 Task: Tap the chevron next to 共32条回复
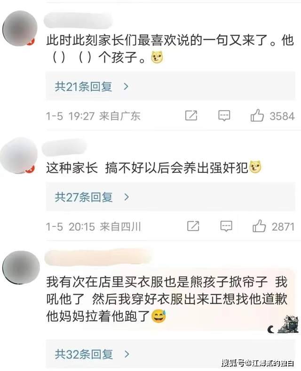127,354
